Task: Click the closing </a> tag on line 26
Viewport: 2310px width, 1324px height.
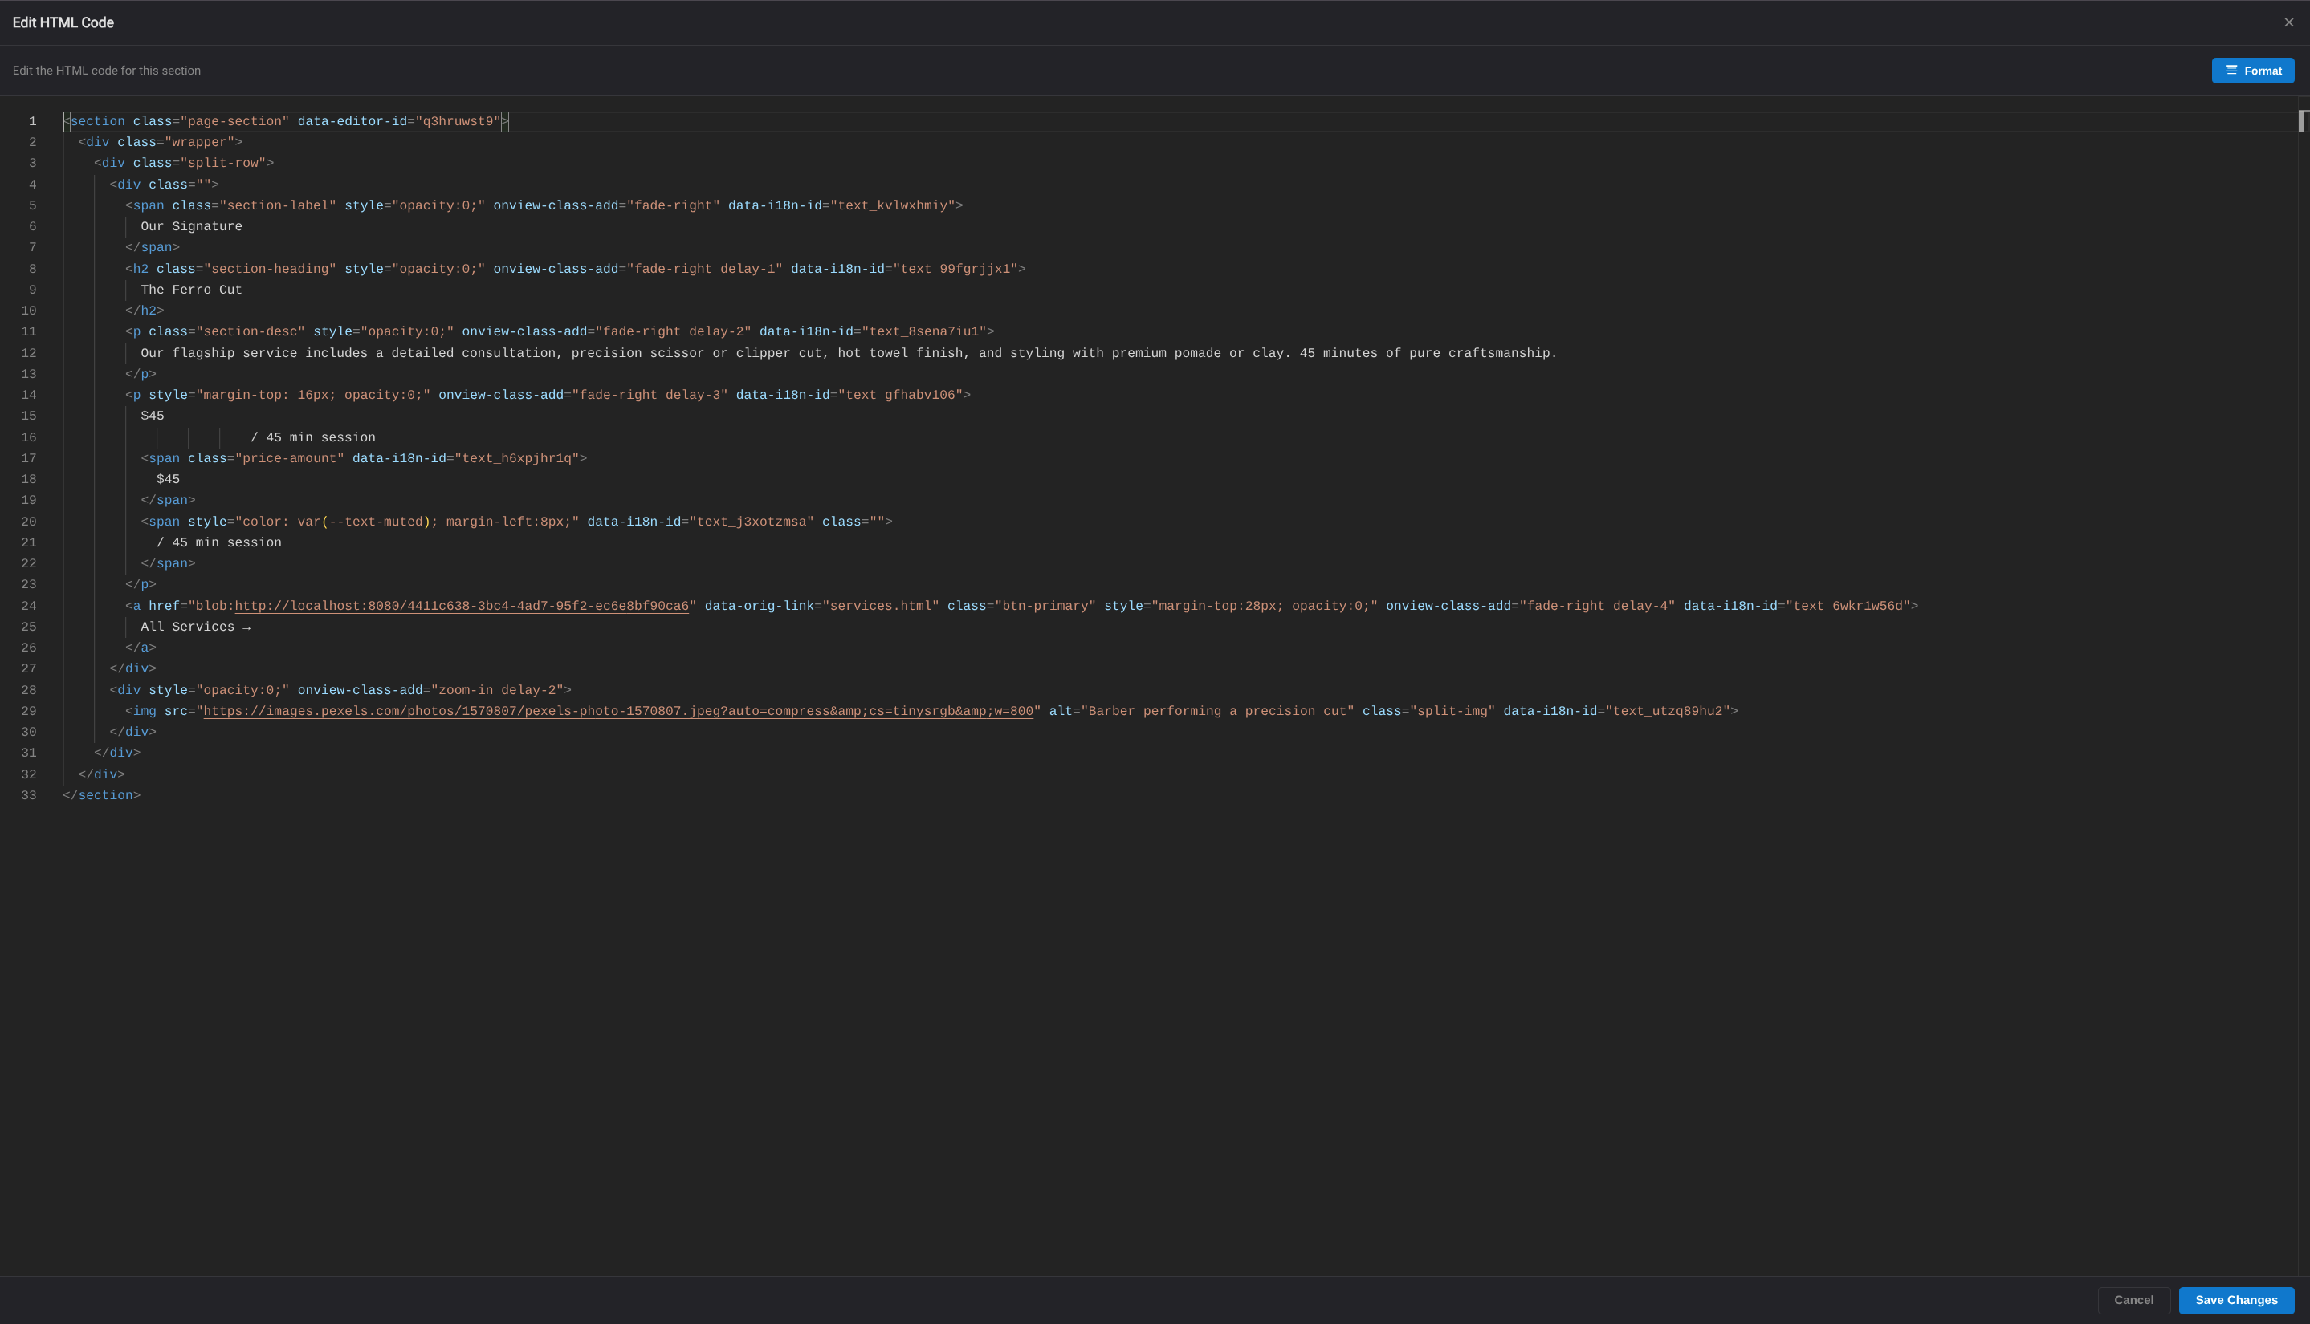Action: (x=141, y=648)
